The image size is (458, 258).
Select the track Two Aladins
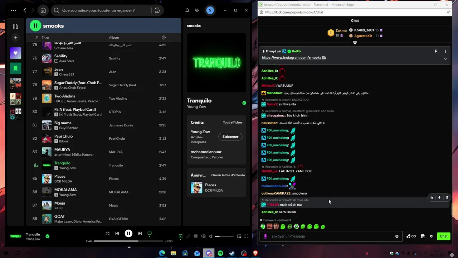pos(103,98)
